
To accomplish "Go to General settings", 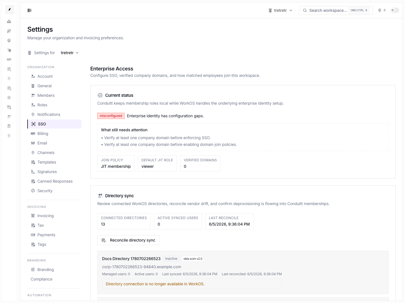I will click(x=54, y=86).
